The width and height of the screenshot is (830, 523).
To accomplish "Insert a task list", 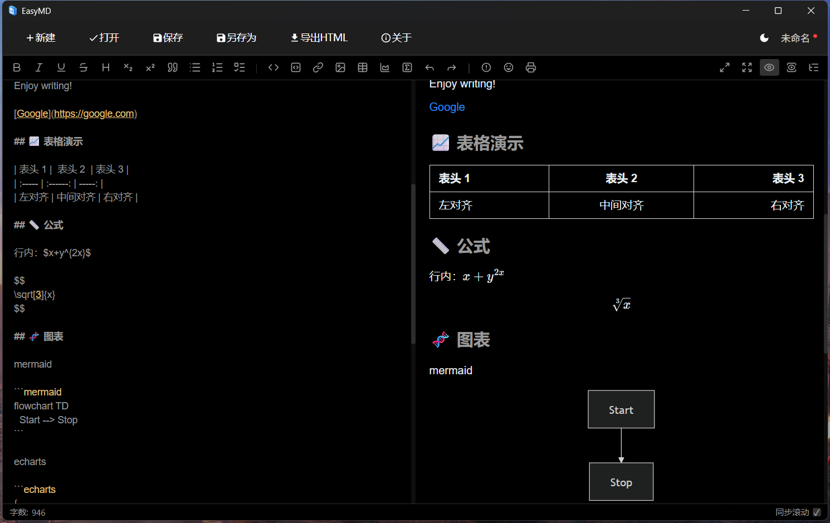I will tap(240, 67).
